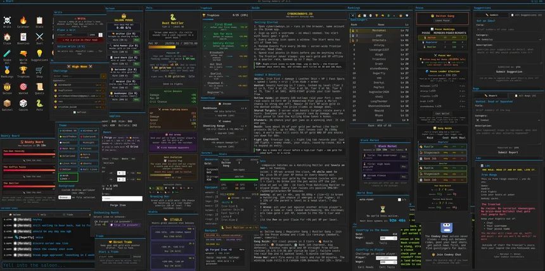Select the Neon Noir theme
545x271 pixels.
pyautogui.click(x=68, y=148)
